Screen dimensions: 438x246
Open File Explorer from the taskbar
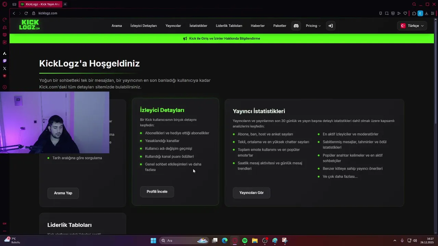[255, 241]
